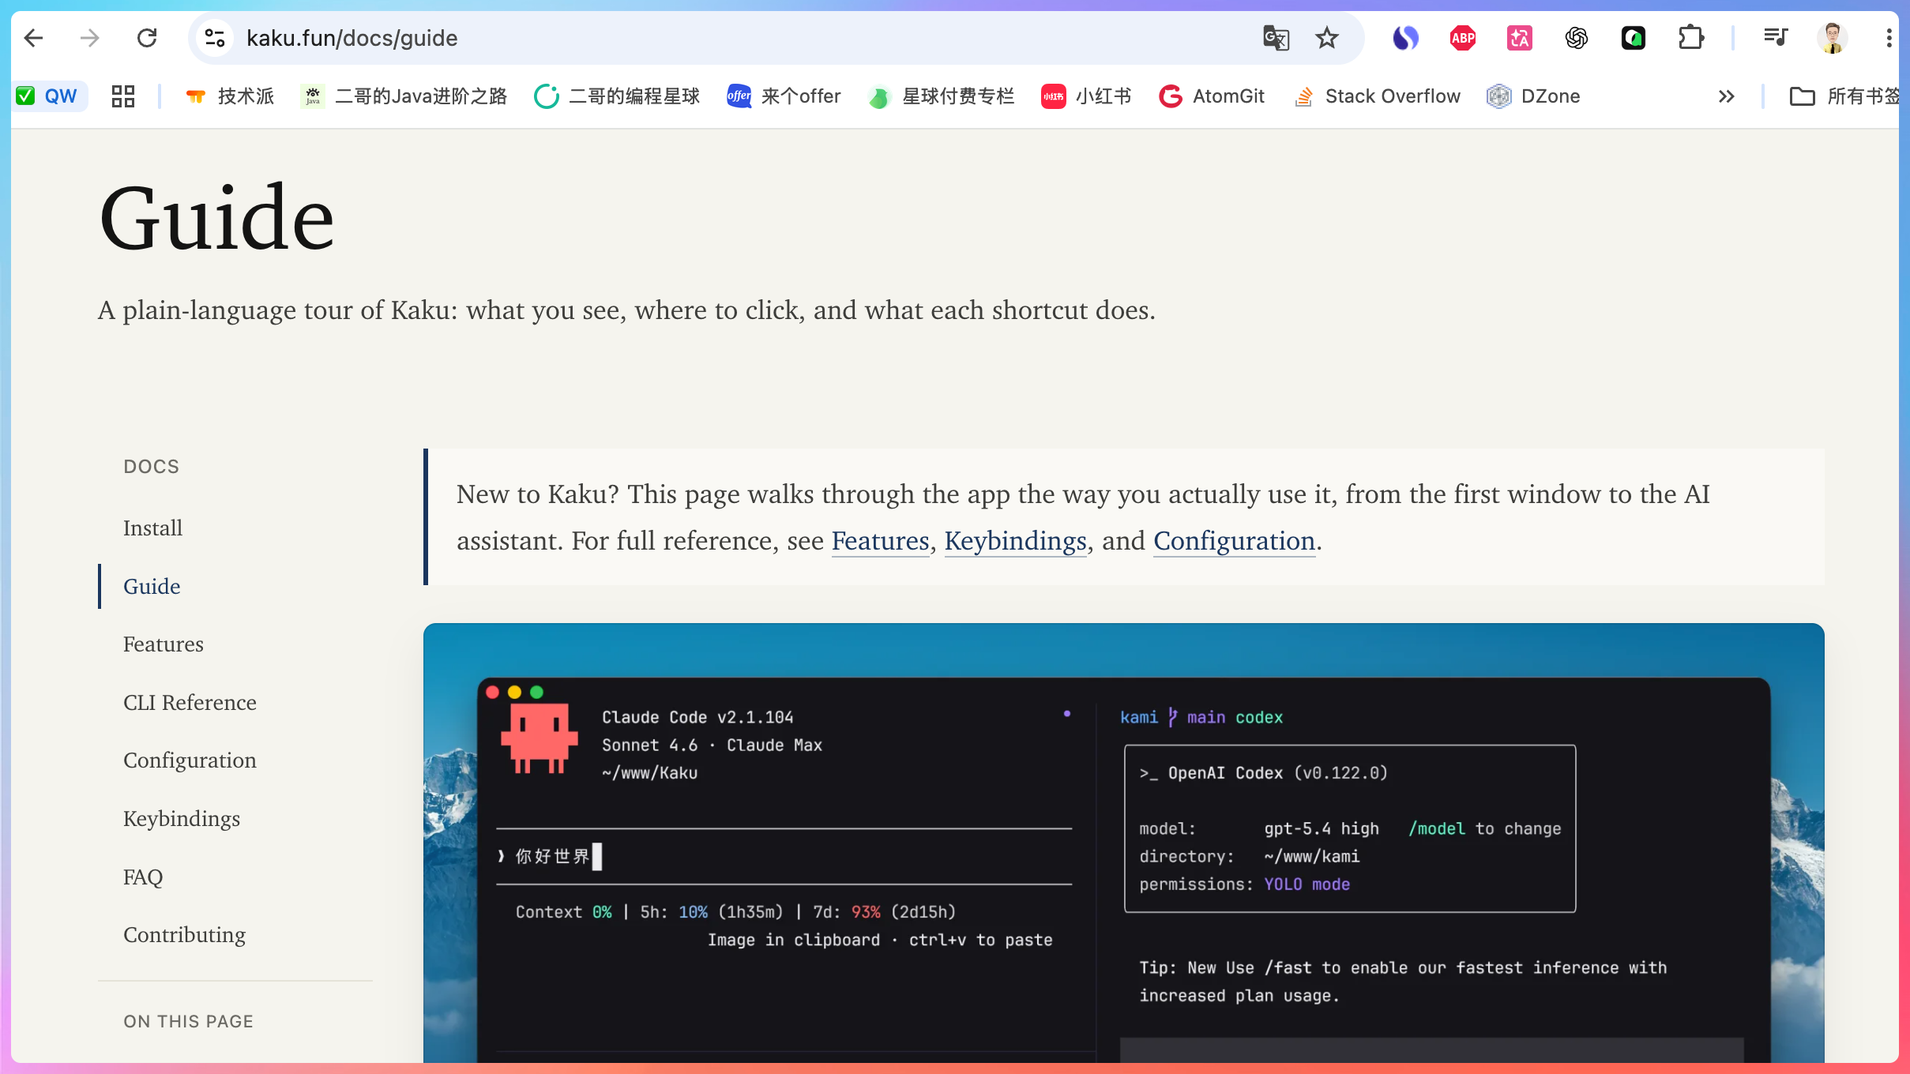Open the 来个offer bookmark
This screenshot has width=1910, height=1074.
pyautogui.click(x=784, y=96)
